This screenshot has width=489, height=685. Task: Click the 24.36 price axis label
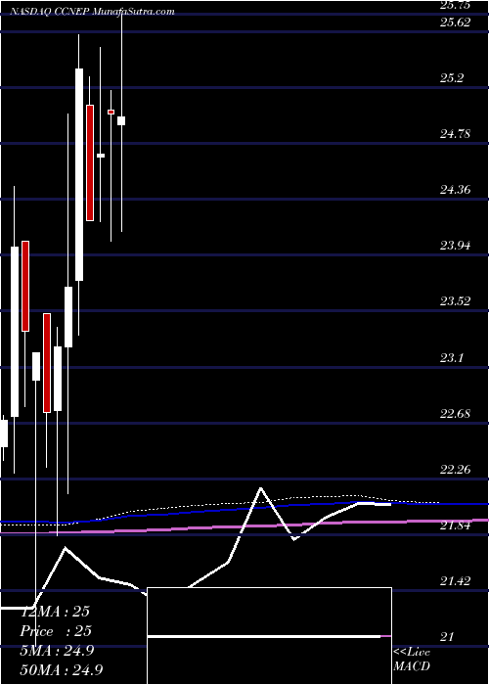point(456,190)
